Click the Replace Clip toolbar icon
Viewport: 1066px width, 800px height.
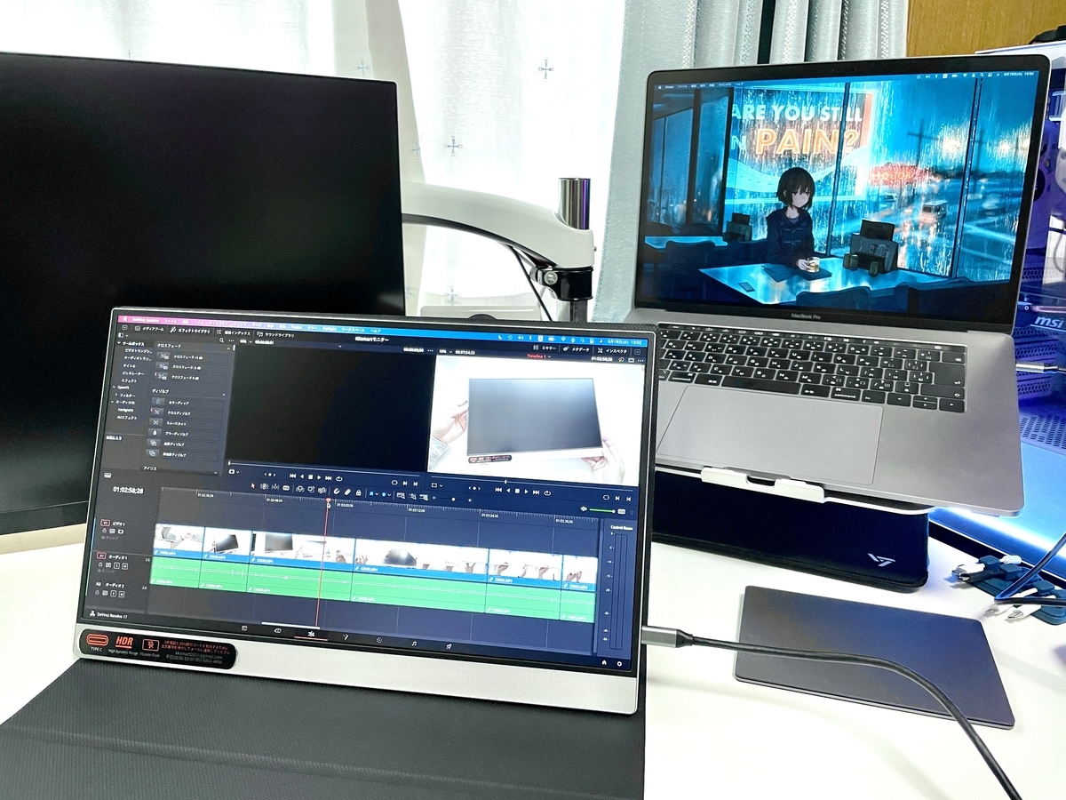point(323,489)
